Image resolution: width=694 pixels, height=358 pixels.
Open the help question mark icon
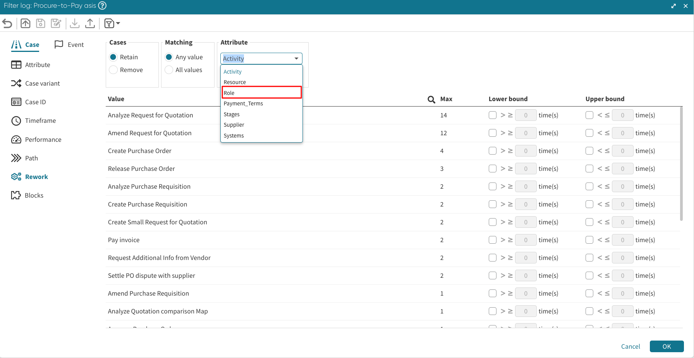tap(102, 6)
